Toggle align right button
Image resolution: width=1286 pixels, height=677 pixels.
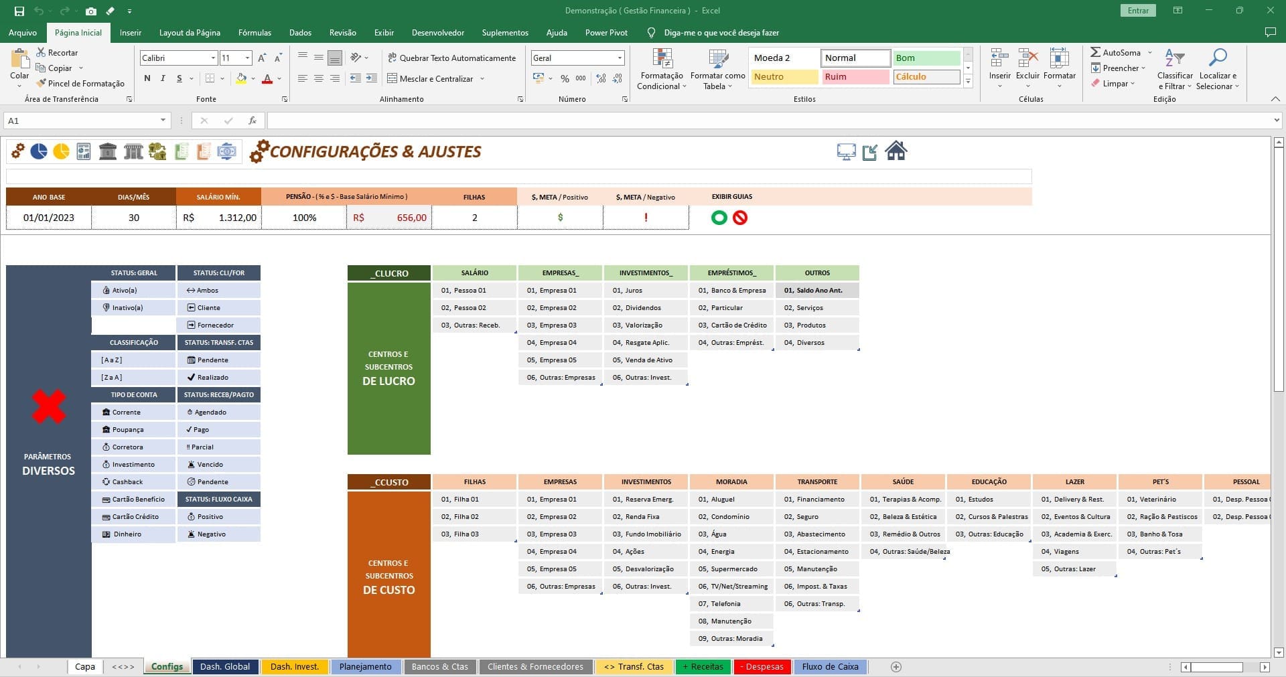[334, 79]
